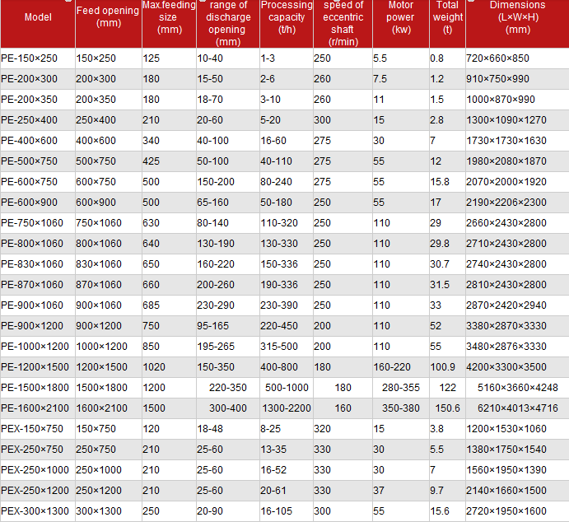Click the Model column header

[36, 17]
